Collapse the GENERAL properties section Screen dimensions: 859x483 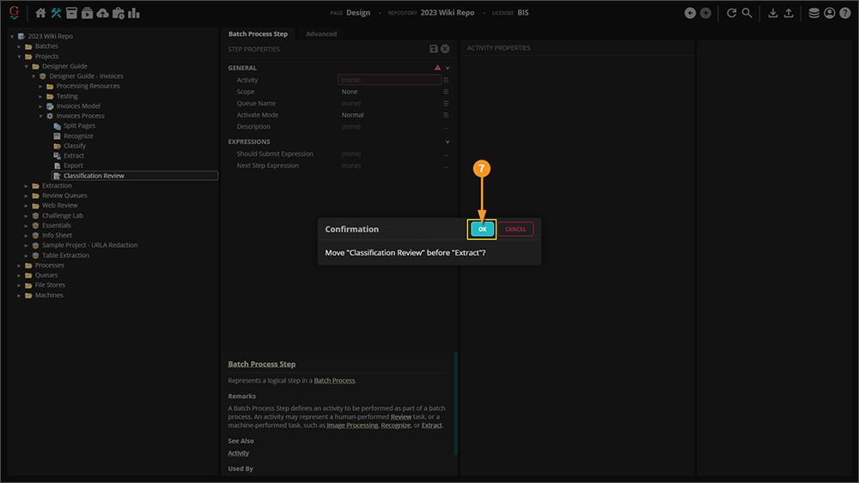coord(448,68)
